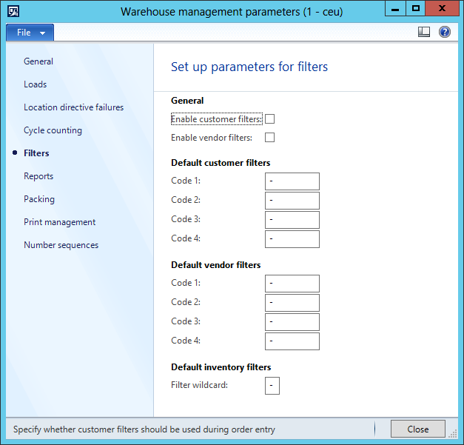Enable customer filters checkbox

[270, 118]
